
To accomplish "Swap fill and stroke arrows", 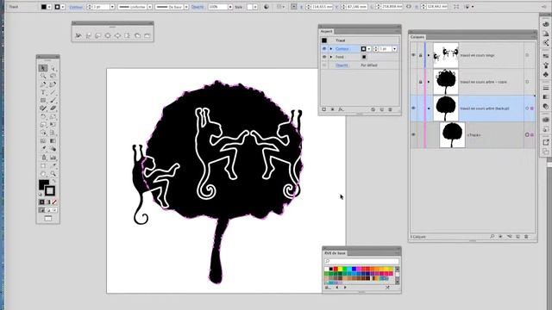I will (x=53, y=182).
